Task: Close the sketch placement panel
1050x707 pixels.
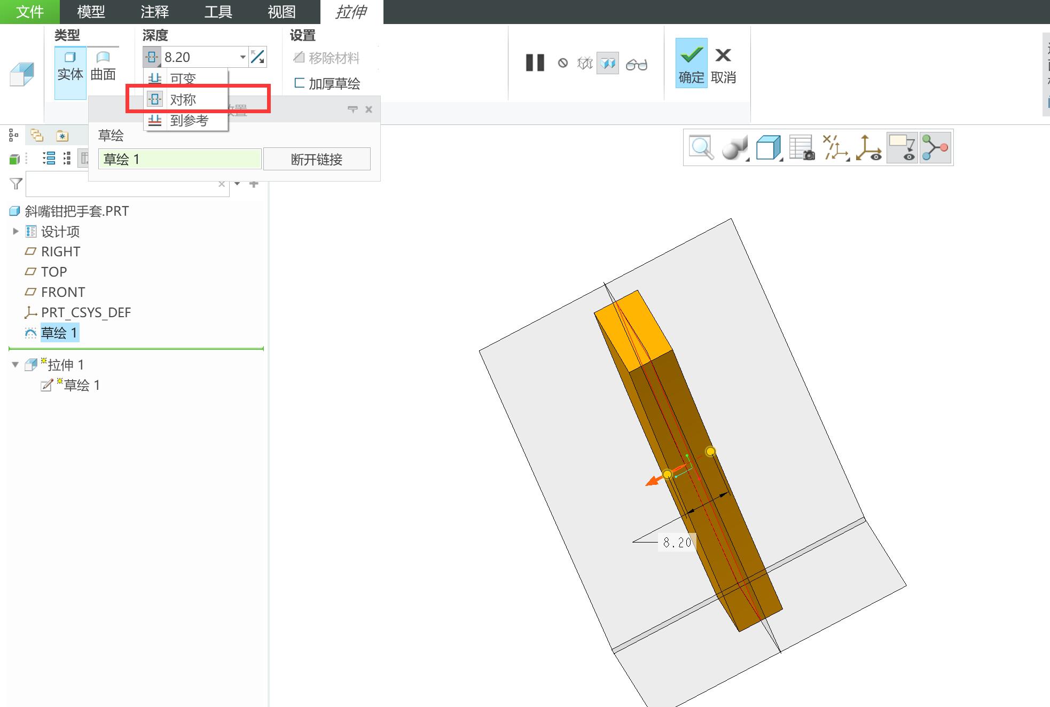Action: pyautogui.click(x=369, y=109)
